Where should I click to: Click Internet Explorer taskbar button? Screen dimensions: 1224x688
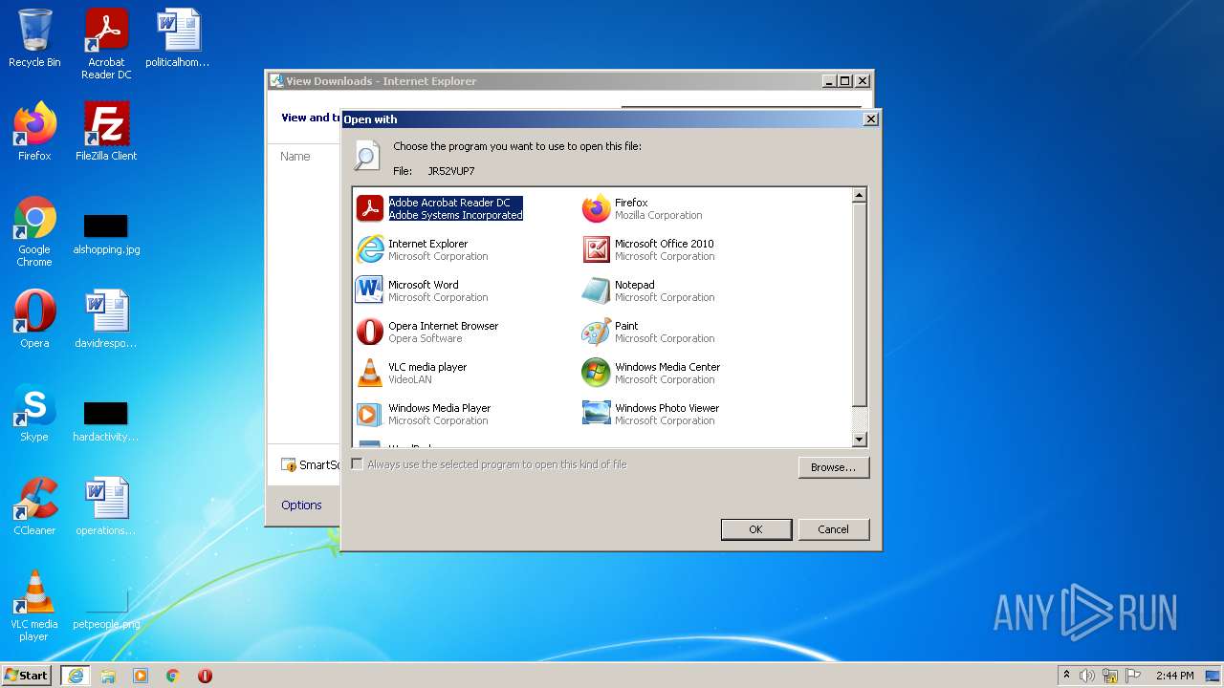pos(76,676)
